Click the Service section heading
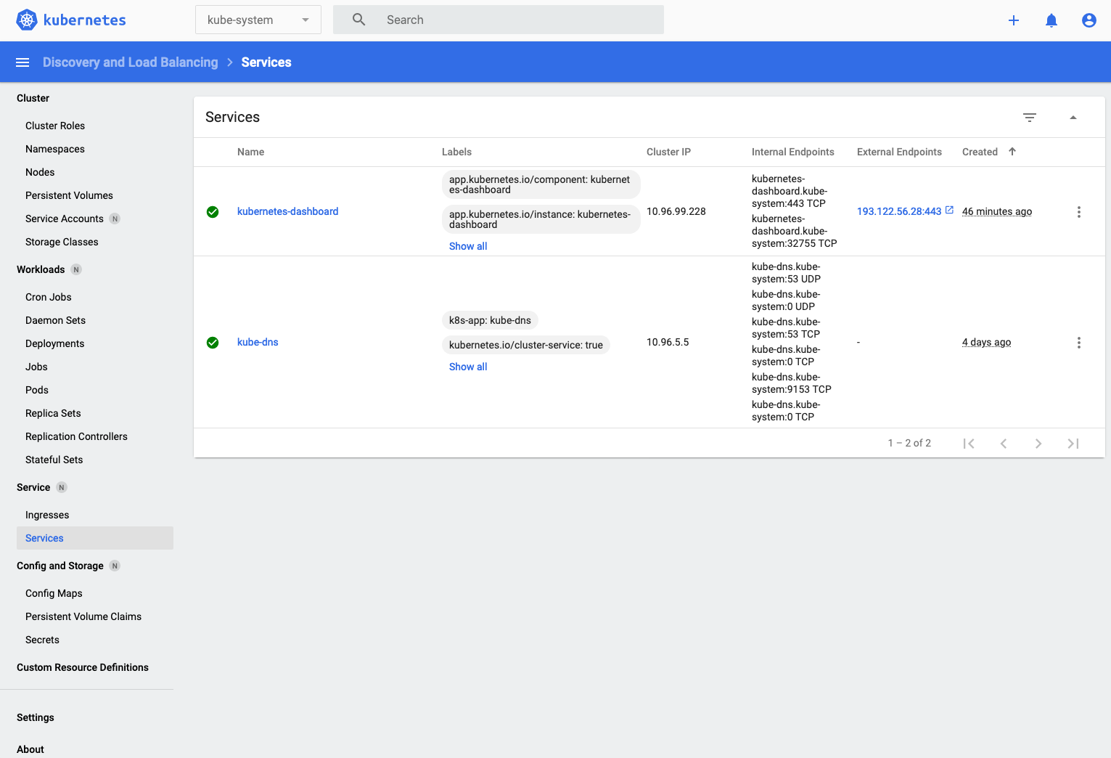1111x758 pixels. coord(33,487)
